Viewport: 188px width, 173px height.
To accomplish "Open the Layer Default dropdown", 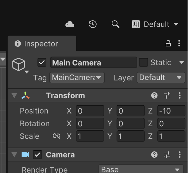I will click(x=161, y=78).
